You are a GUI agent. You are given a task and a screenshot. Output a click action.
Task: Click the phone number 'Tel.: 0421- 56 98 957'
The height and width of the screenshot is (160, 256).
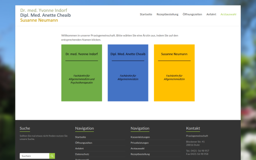coord(198,151)
